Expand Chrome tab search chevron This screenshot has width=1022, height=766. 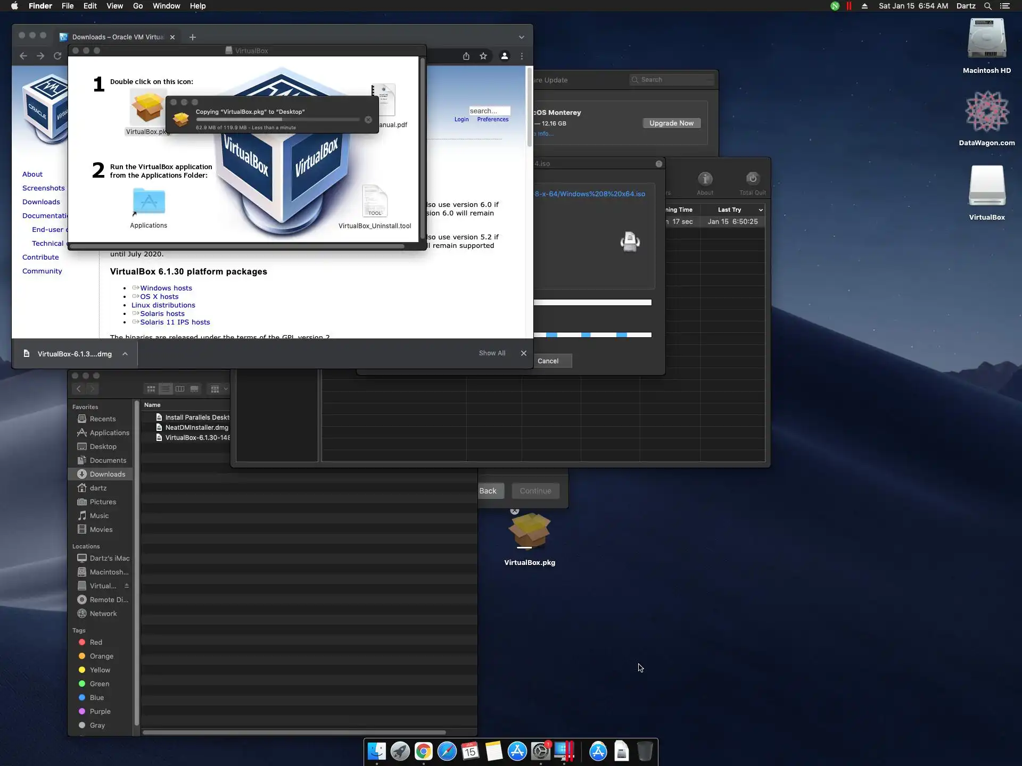(522, 37)
